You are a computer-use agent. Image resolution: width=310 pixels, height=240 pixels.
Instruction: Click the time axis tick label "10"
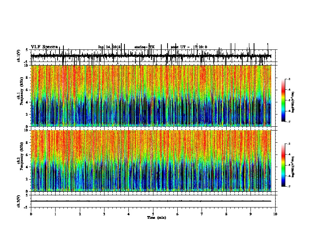275,214
